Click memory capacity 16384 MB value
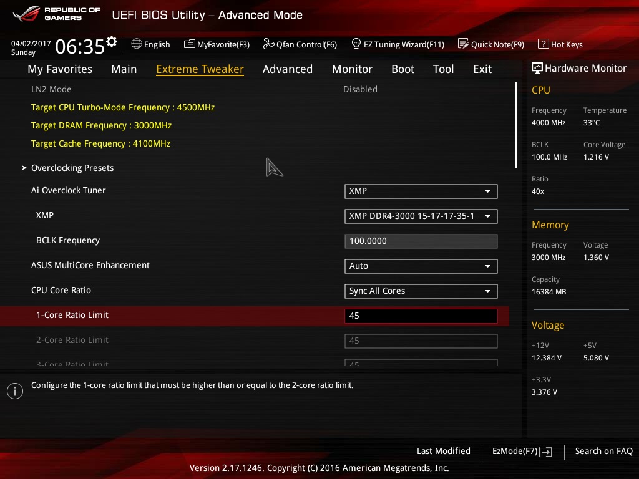 coord(549,292)
